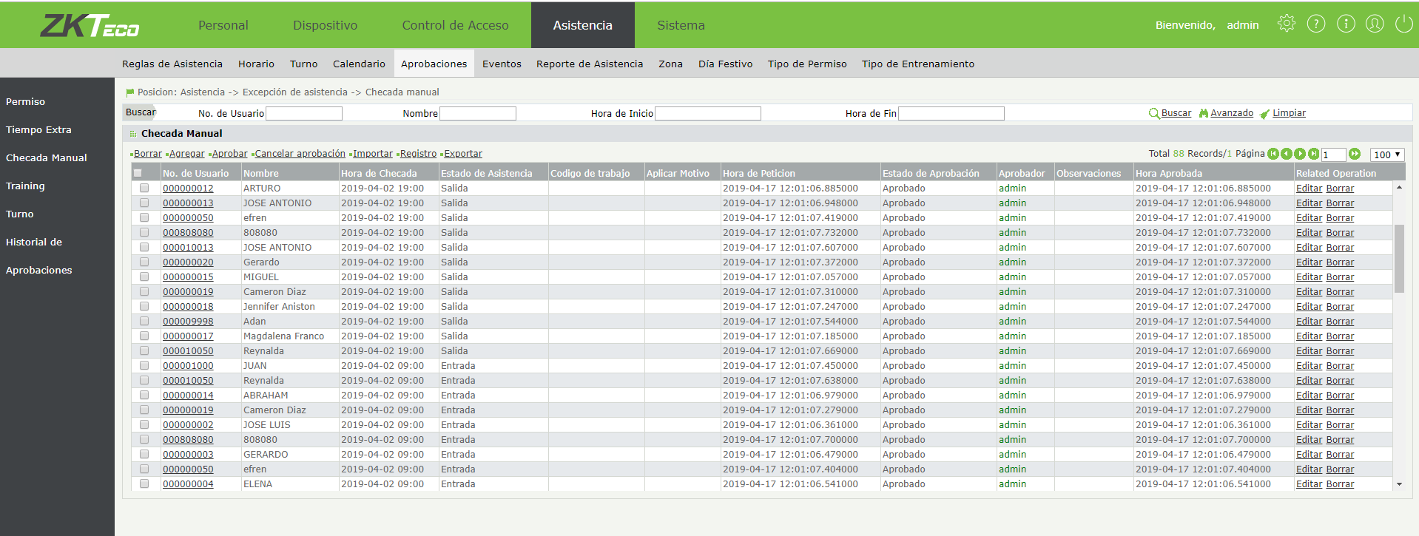
Task: Click the Aprobar toolbar link
Action: pos(229,154)
